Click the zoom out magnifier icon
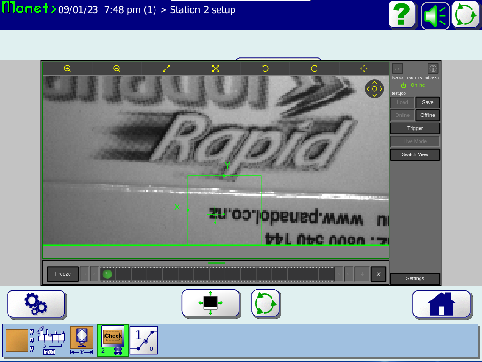The image size is (482, 362). pos(117,69)
